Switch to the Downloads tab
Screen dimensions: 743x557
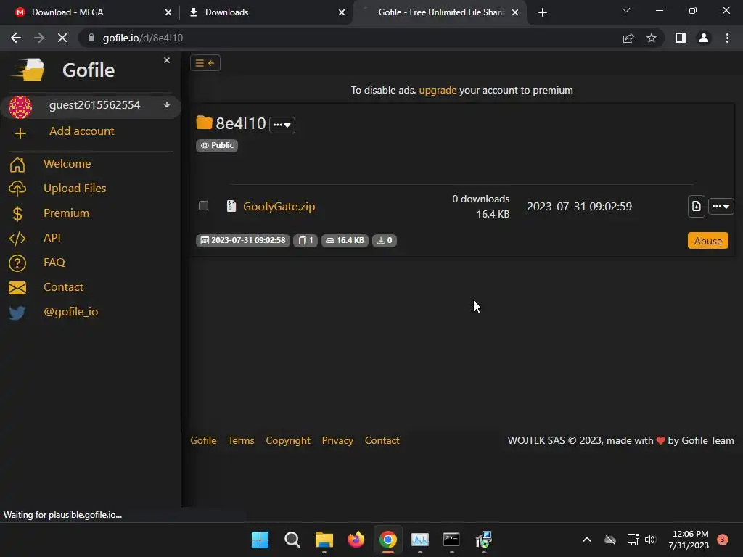click(x=266, y=12)
